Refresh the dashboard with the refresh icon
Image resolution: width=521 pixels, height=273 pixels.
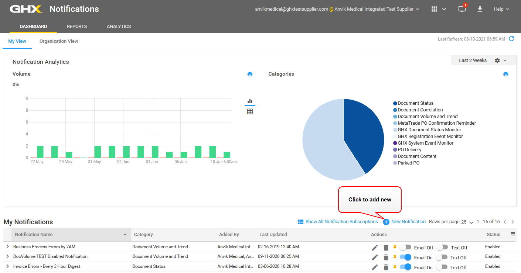coord(511,39)
